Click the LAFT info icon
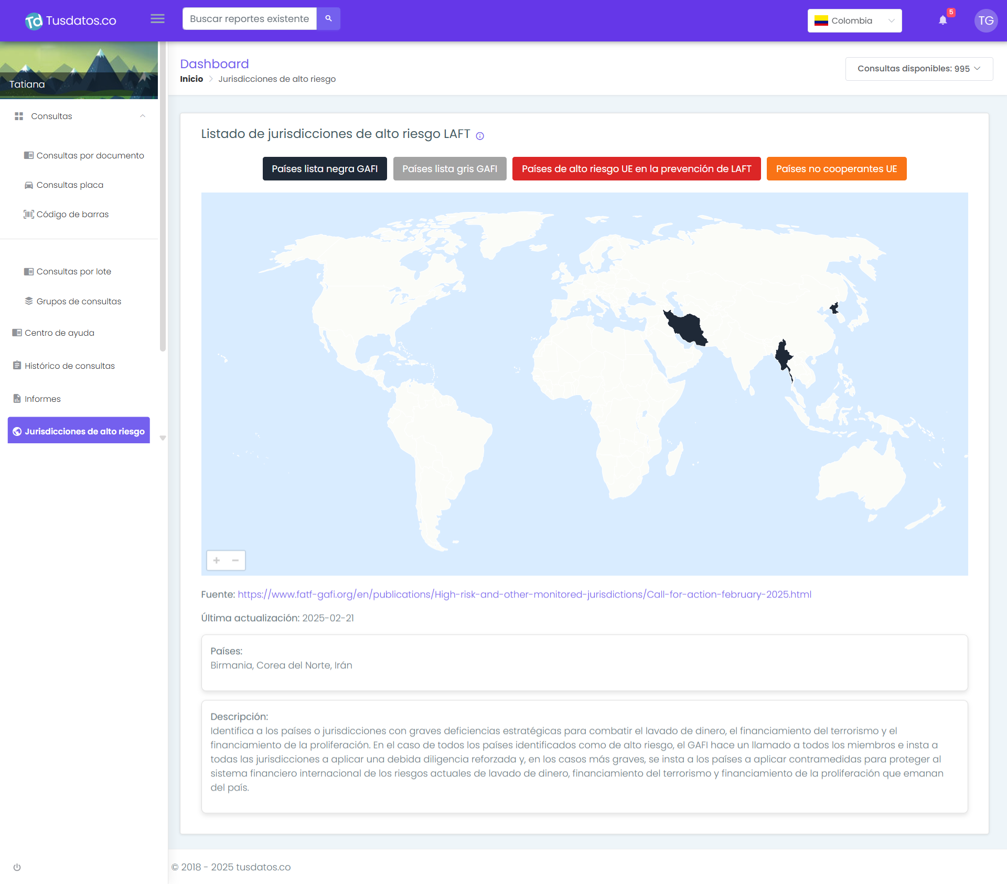The height and width of the screenshot is (885, 1007). coord(479,136)
